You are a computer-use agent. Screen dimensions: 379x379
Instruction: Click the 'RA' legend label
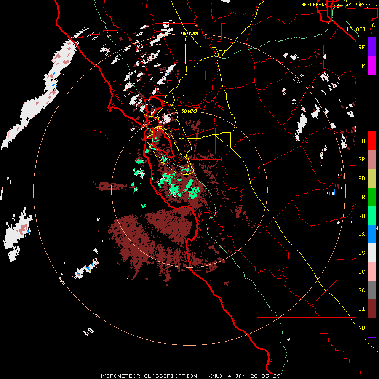tap(361, 216)
